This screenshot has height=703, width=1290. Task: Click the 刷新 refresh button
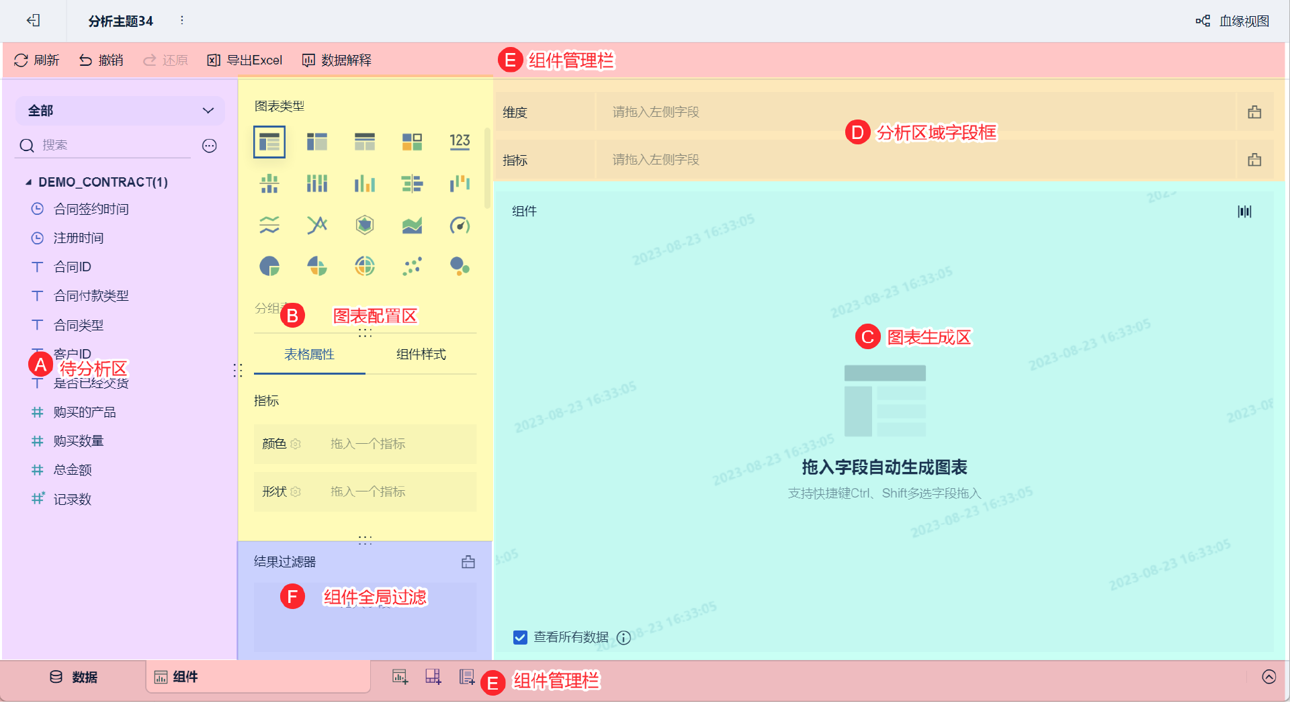click(x=37, y=60)
